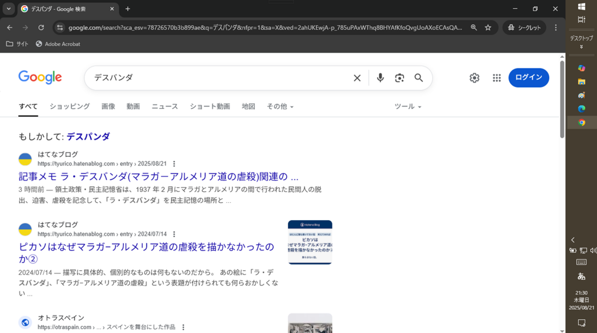
Task: Open Task View in the taskbar
Action: point(581,19)
